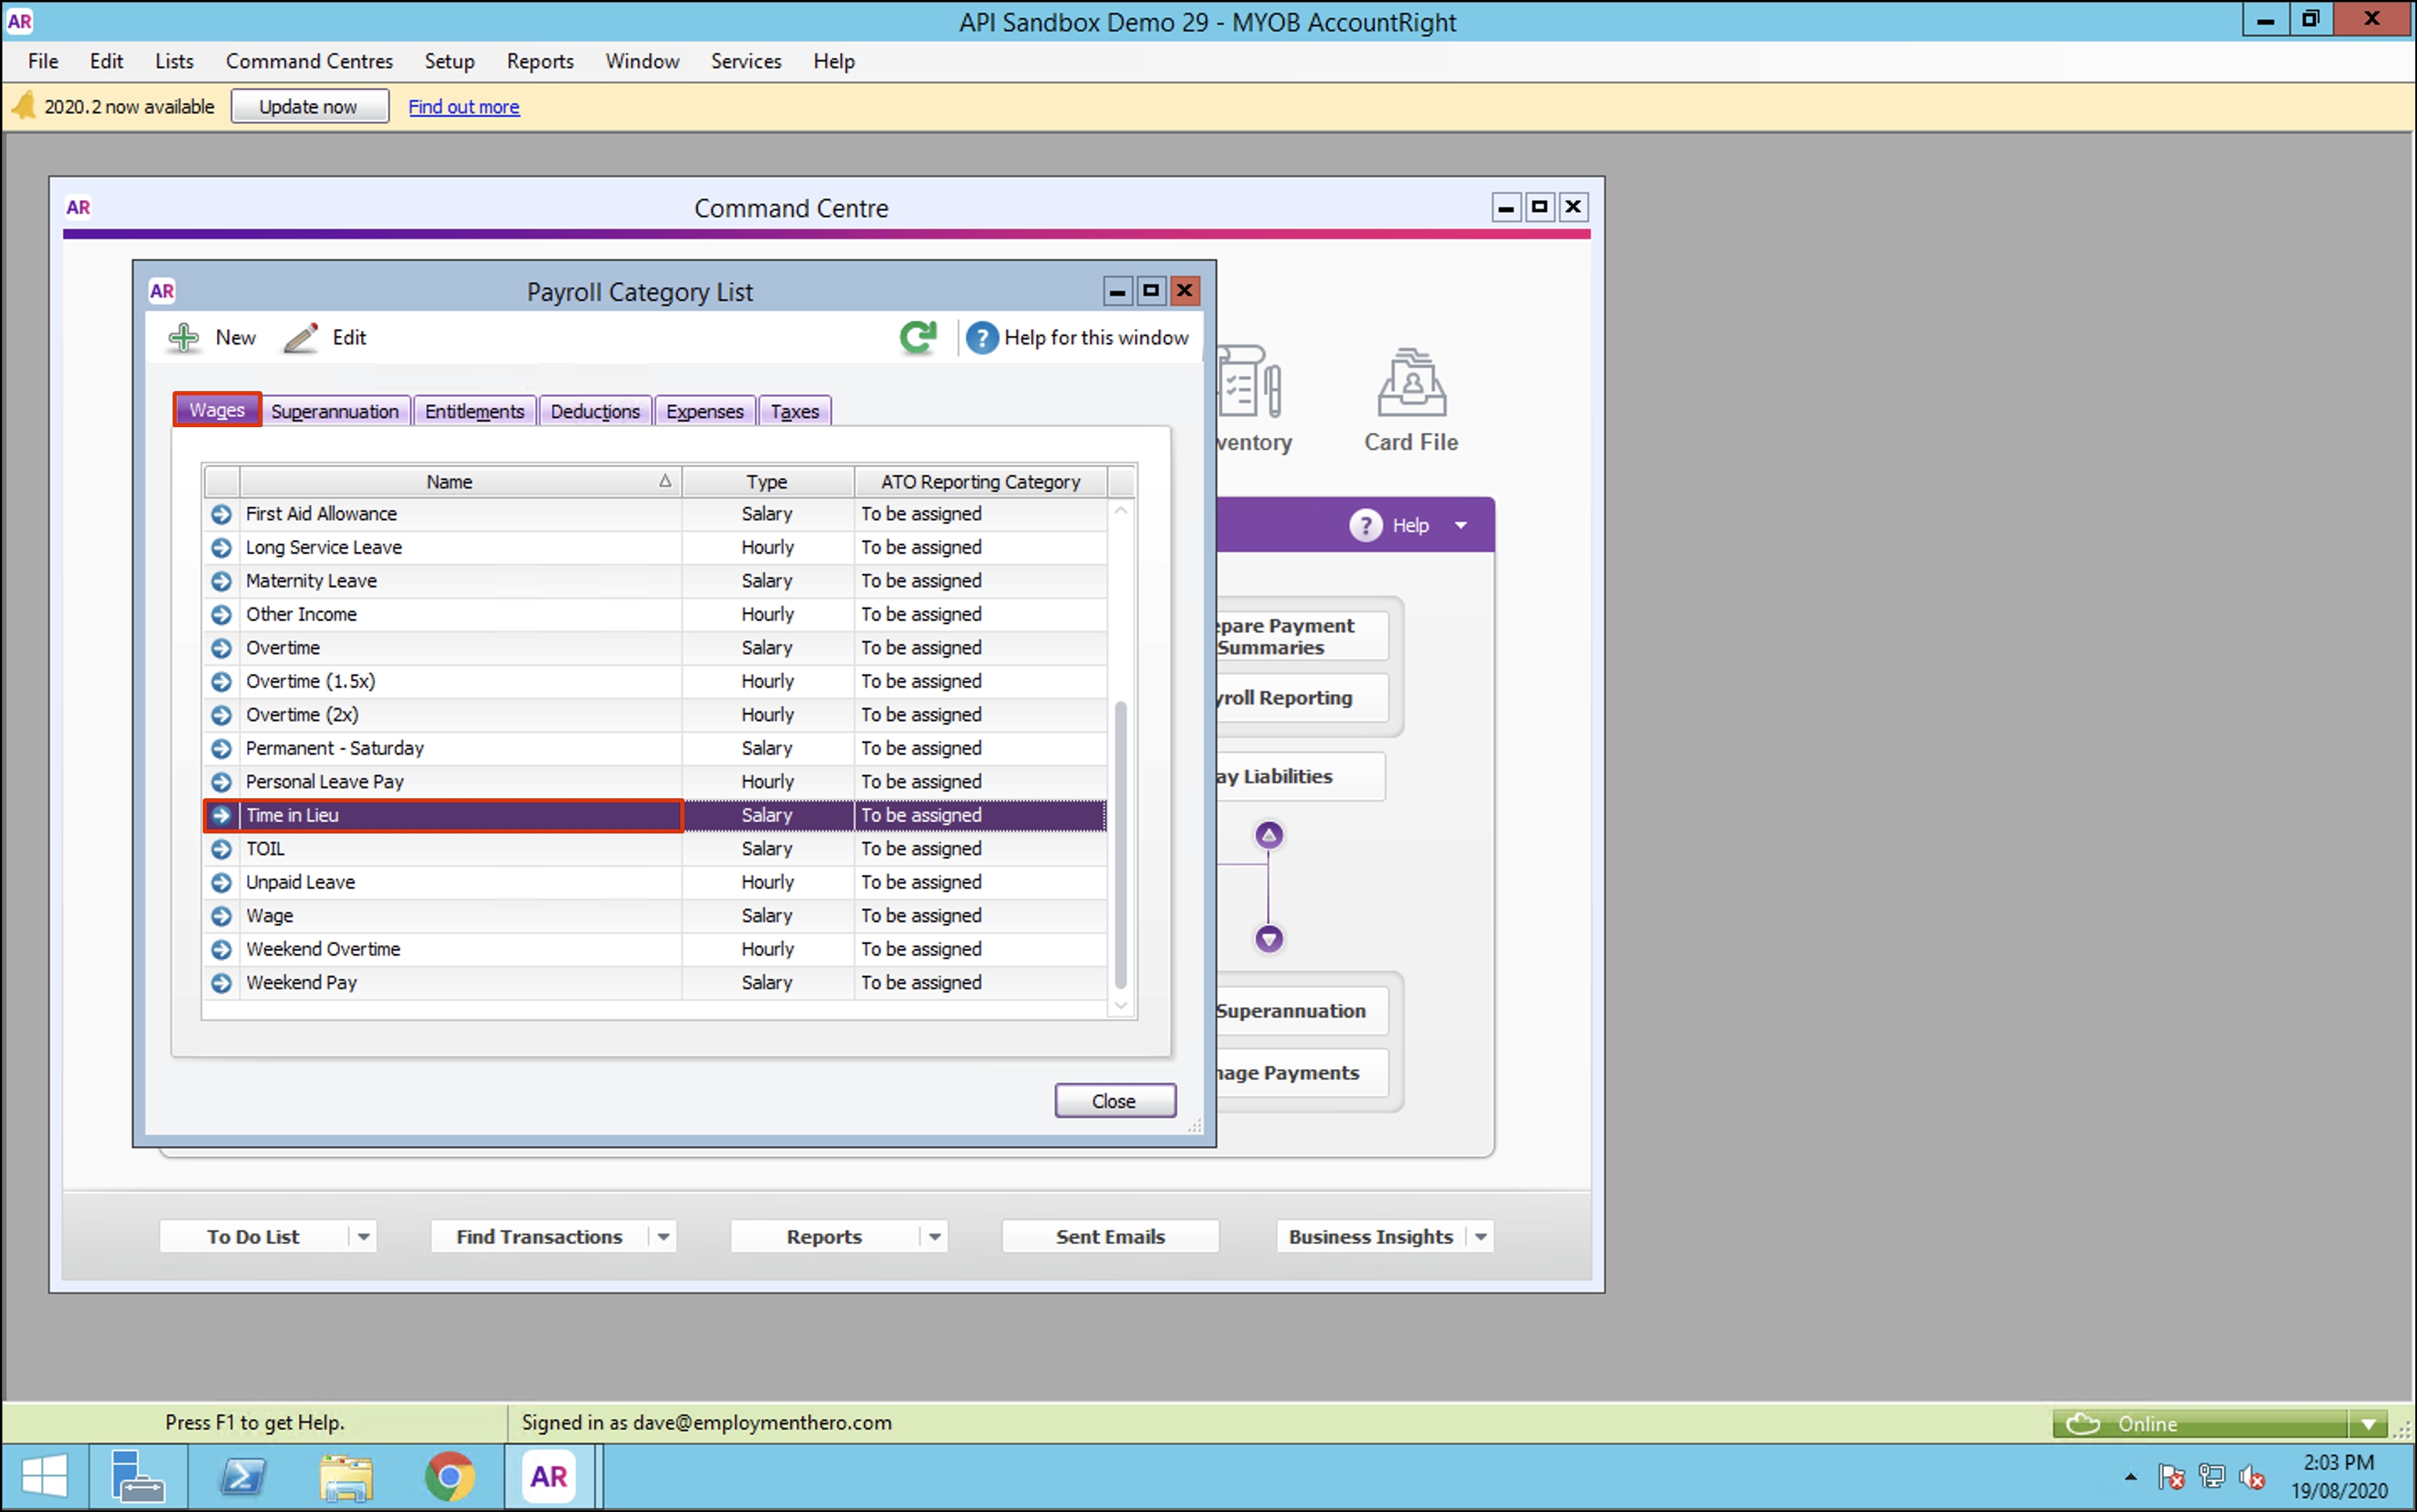The height and width of the screenshot is (1512, 2417).
Task: Open Chrome from the taskbar
Action: pyautogui.click(x=450, y=1477)
